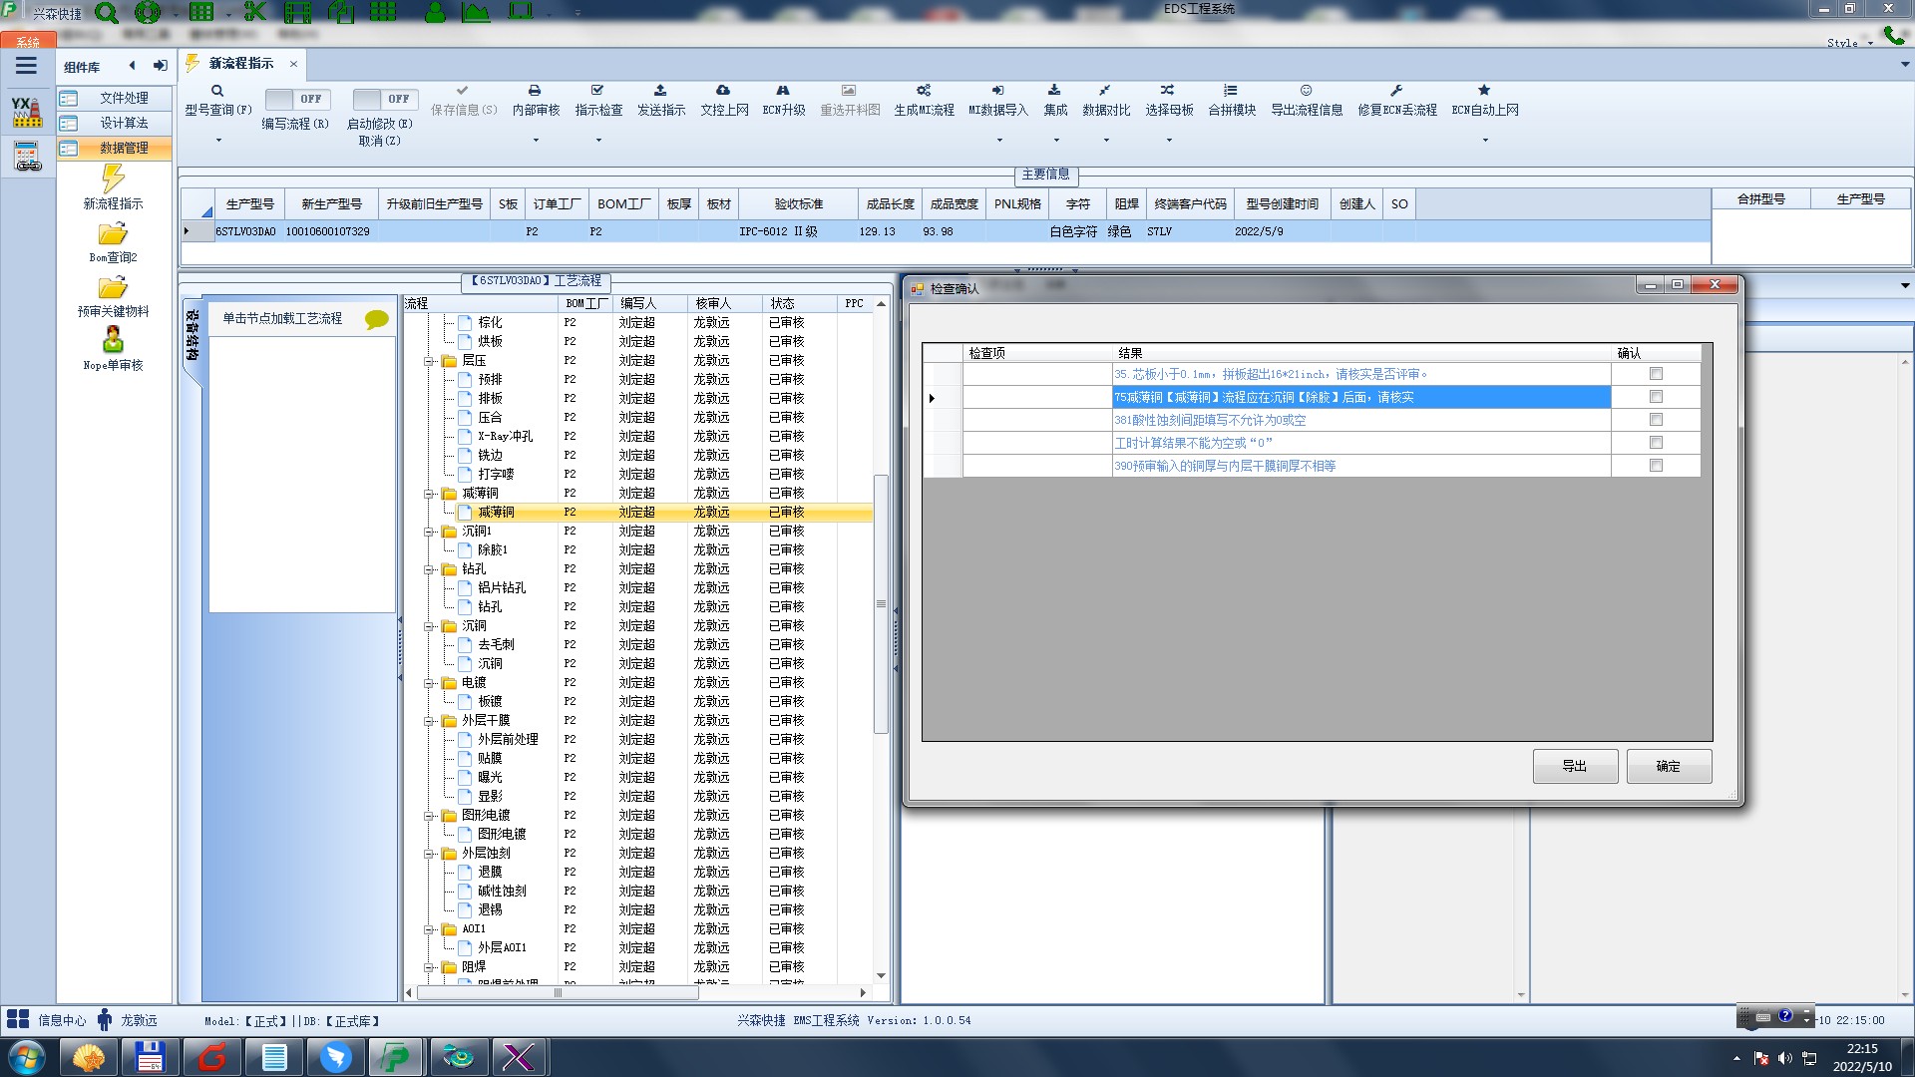Collapse the 层压 tree folder
The height and width of the screenshot is (1077, 1915).
point(429,361)
